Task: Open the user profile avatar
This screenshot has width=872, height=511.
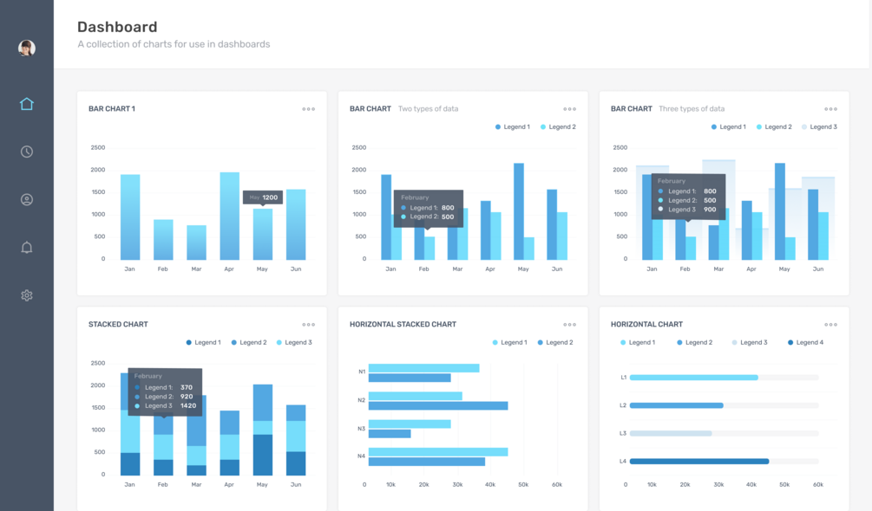Action: click(x=27, y=49)
